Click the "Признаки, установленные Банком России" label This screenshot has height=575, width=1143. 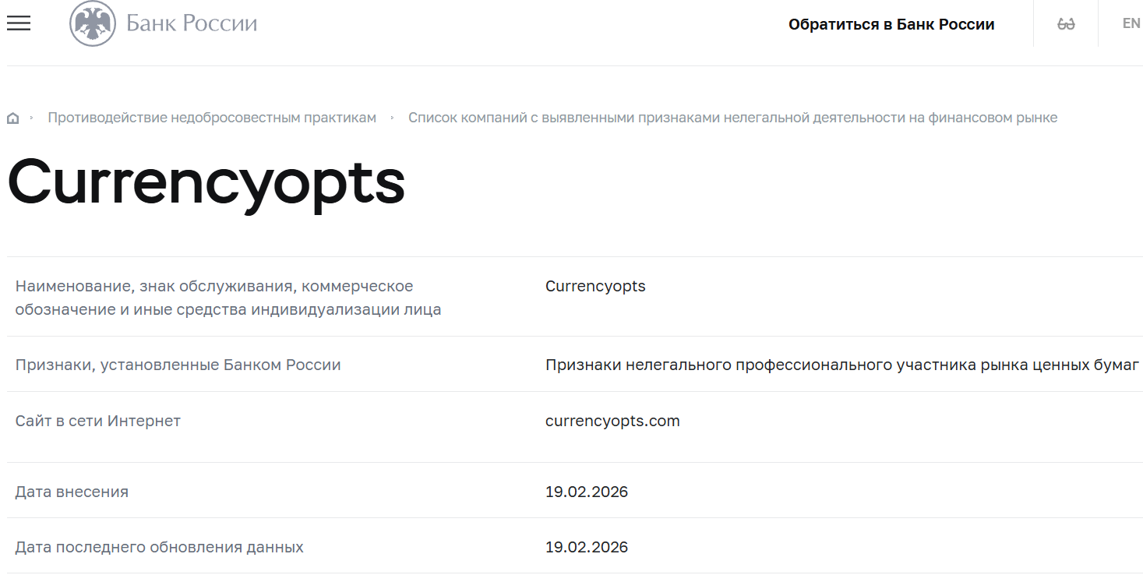[178, 364]
